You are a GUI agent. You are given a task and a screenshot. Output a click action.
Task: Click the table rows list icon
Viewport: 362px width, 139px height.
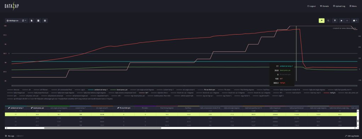[x=45, y=21]
